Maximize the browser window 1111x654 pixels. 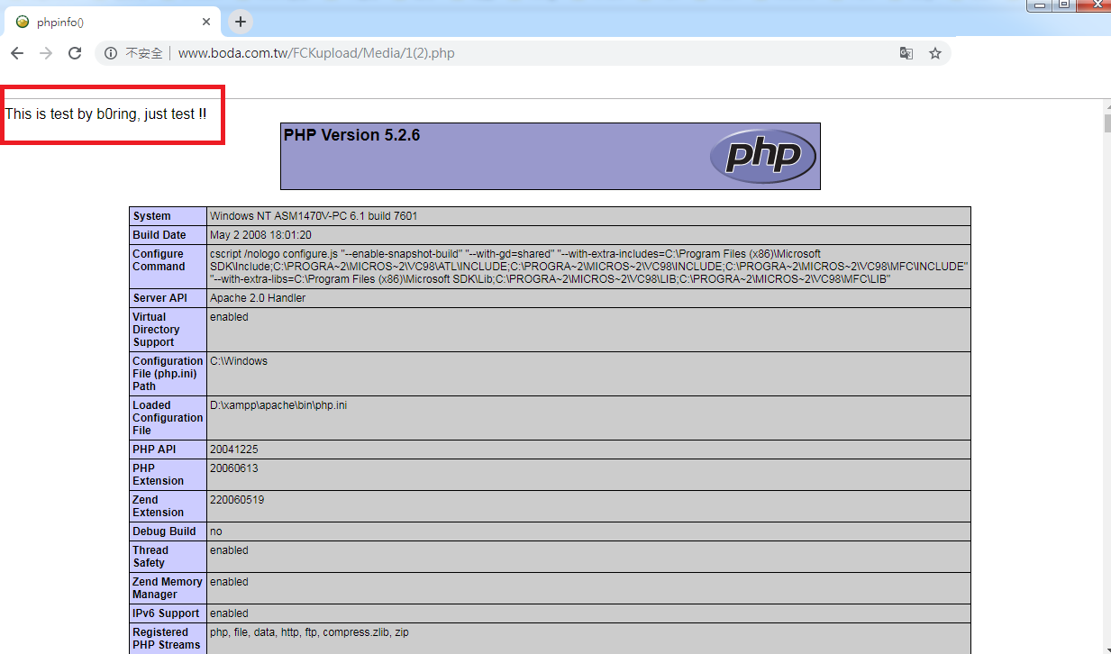tap(1064, 5)
